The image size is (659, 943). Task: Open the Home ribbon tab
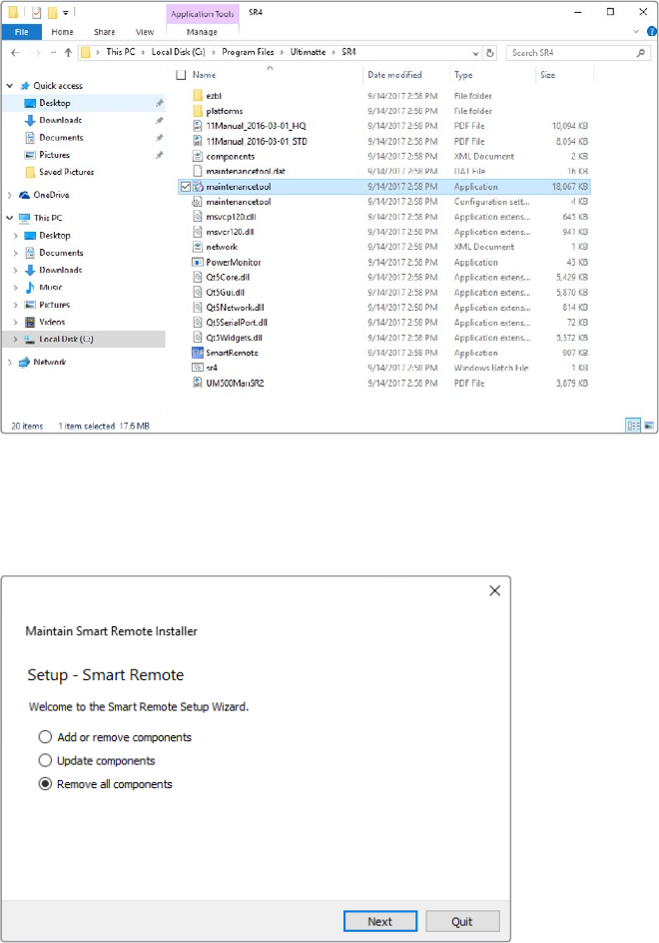pos(62,32)
